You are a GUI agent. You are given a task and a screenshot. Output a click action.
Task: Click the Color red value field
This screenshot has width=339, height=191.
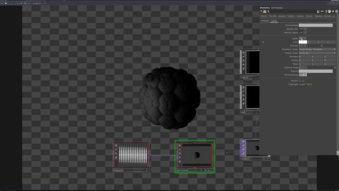click(312, 42)
